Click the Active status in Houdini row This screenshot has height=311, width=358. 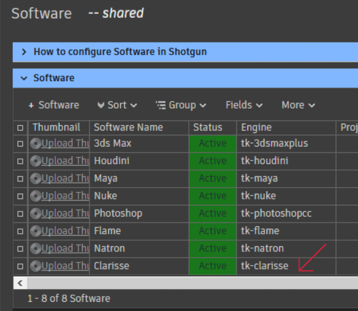click(x=213, y=161)
